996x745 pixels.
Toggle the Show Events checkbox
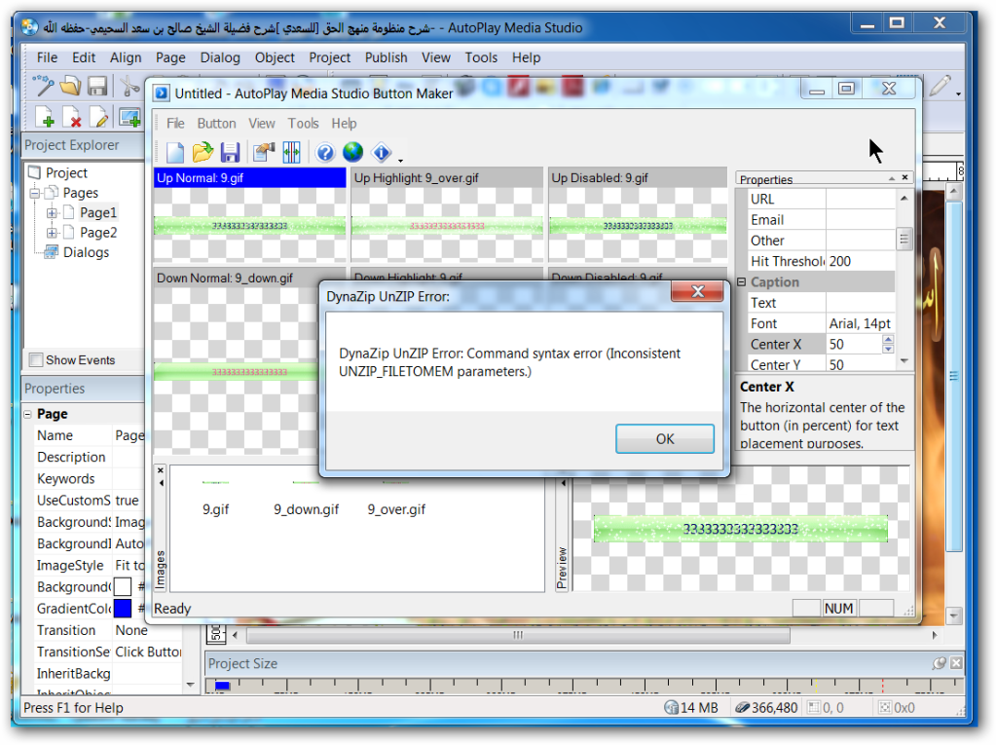36,360
